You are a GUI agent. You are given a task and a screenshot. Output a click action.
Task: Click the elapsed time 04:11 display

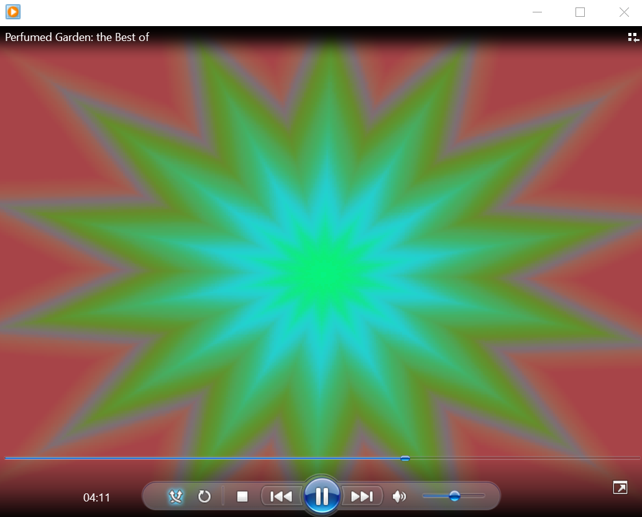tap(96, 498)
